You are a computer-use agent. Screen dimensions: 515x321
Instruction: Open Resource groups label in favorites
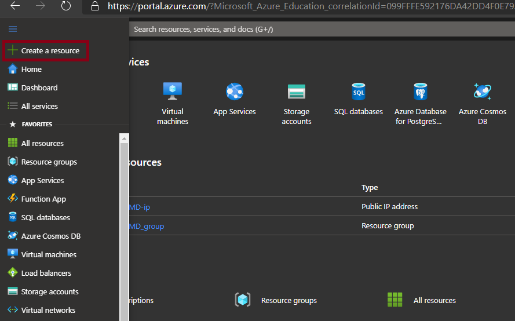pos(49,162)
